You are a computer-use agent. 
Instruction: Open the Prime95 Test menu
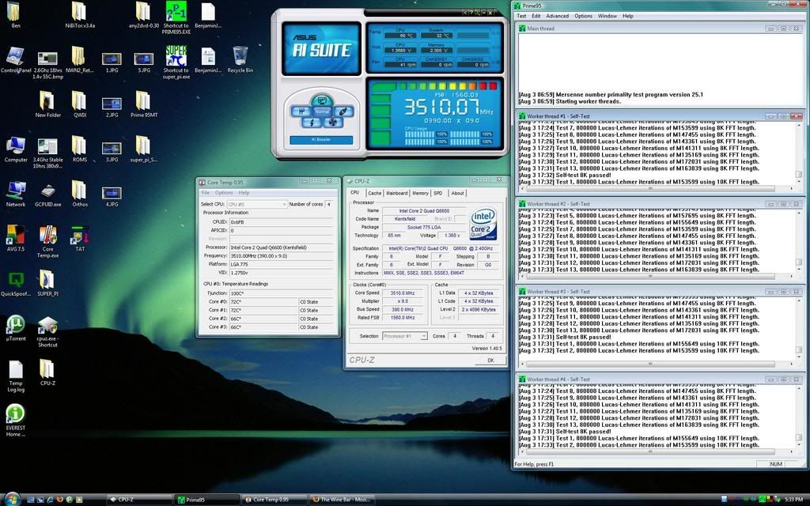pos(522,16)
